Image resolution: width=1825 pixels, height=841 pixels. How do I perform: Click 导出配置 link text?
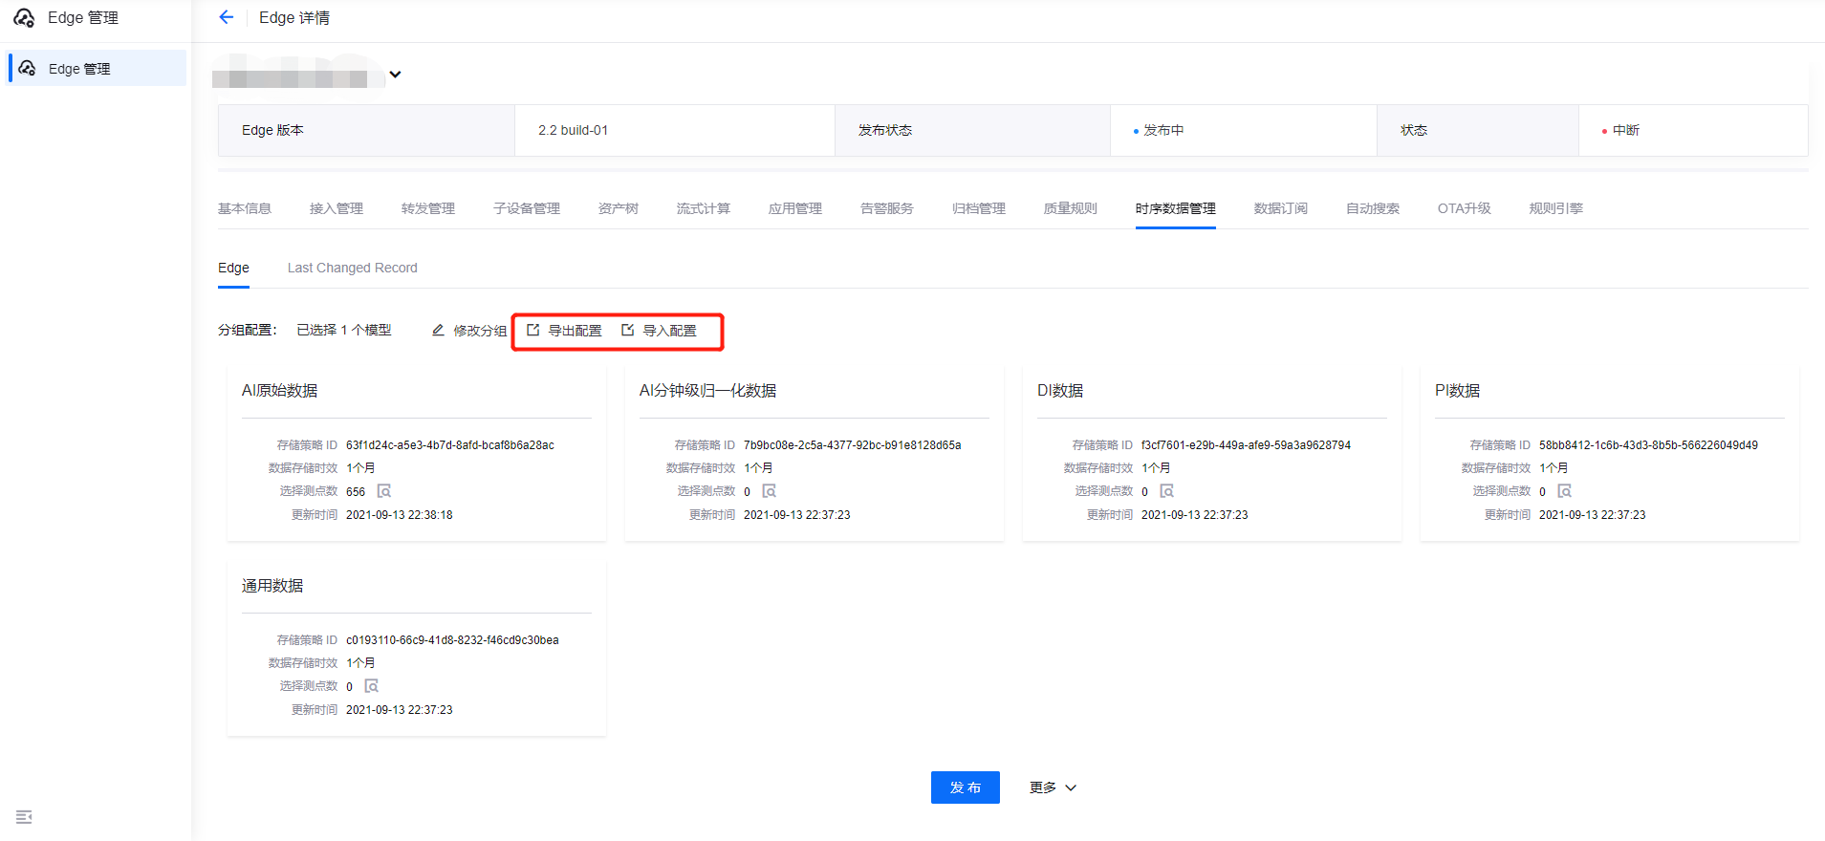(x=575, y=331)
